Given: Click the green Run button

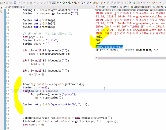Looking at the screenshot, I should point(64,3).
